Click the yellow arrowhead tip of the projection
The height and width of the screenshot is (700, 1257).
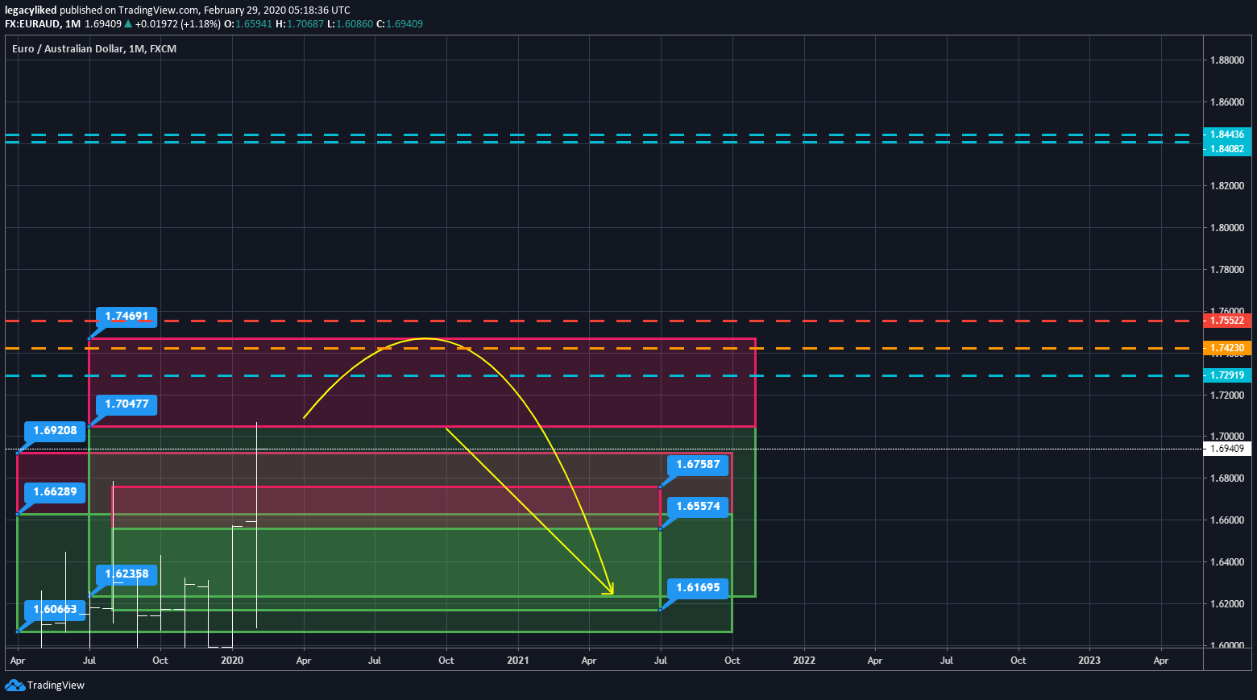(x=612, y=594)
